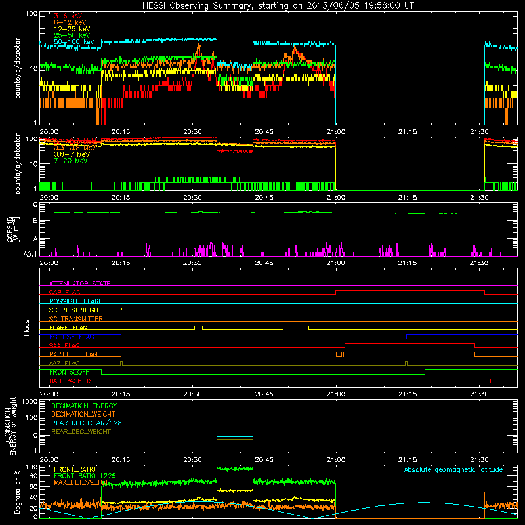Click the DECIMATION_ENERGY legend entry
This screenshot has height=525, width=525.
[x=84, y=406]
